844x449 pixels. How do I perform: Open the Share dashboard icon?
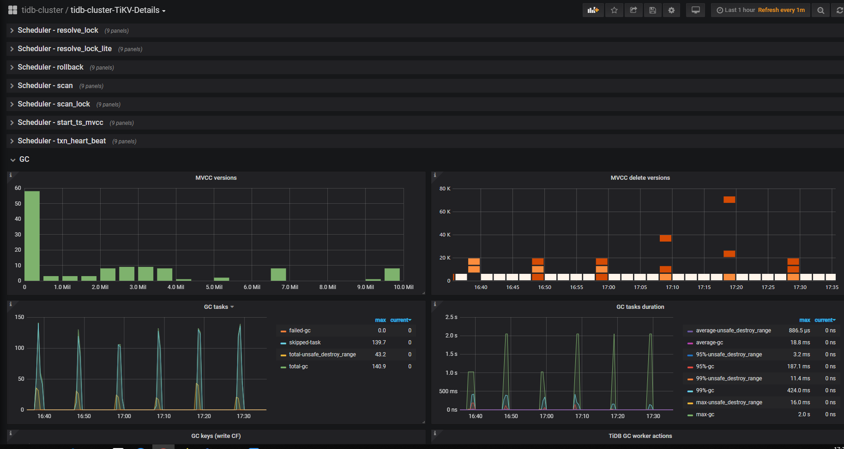click(633, 10)
